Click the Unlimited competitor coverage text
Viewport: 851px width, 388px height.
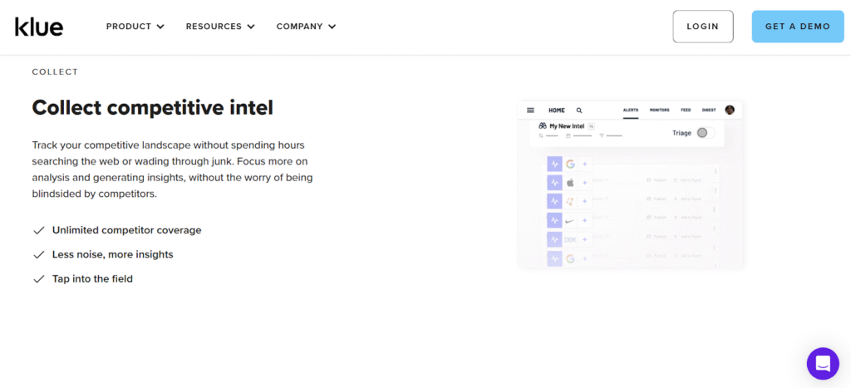coord(127,230)
